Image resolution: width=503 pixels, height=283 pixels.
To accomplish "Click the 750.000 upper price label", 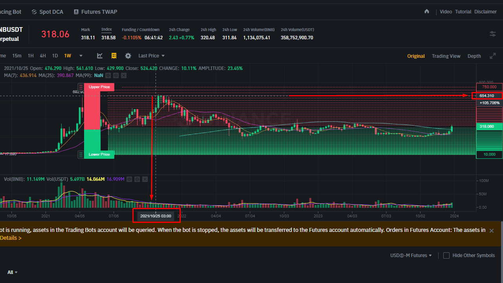I will [489, 87].
